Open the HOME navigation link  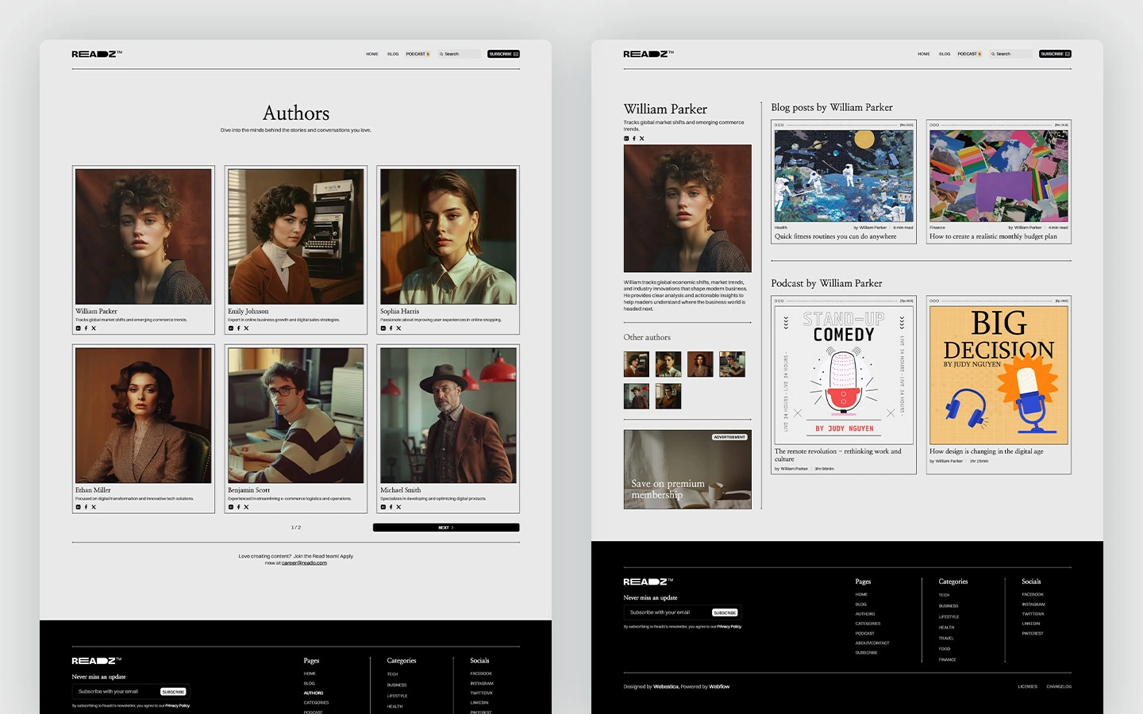tap(372, 54)
